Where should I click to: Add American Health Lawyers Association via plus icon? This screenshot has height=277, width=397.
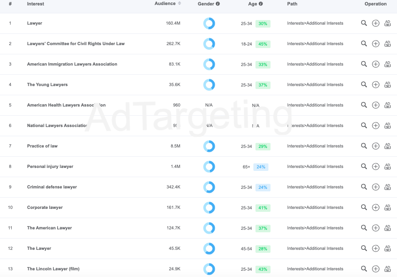(x=375, y=105)
